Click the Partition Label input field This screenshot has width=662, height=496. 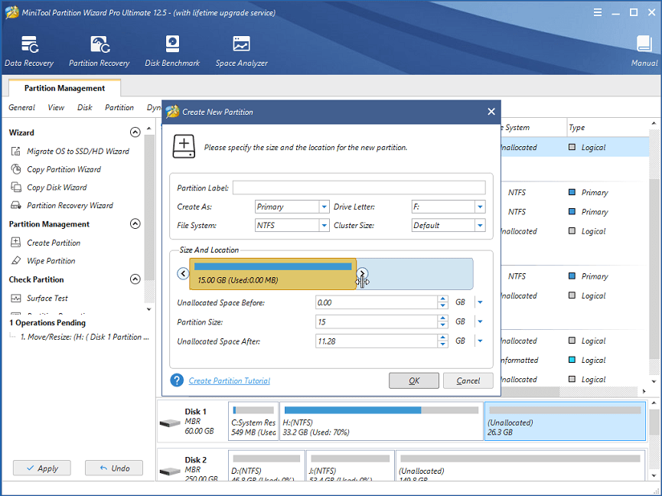pyautogui.click(x=360, y=187)
